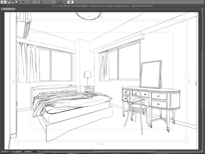Viewport: 205px width, 154px height.
Task: Zoom out using the minus magnifier button
Action: [x=17, y=152]
